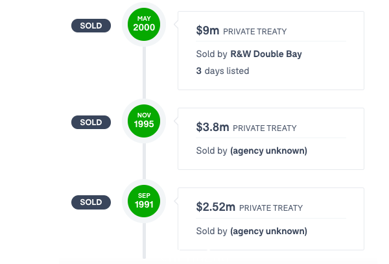The width and height of the screenshot is (389, 264).
Task: Select the SOLD badge beside Sep 1991
Action: click(x=91, y=202)
